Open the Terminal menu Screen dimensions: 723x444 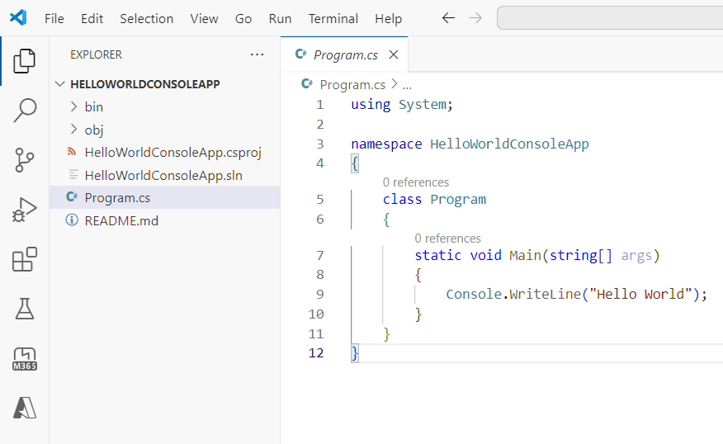333,18
